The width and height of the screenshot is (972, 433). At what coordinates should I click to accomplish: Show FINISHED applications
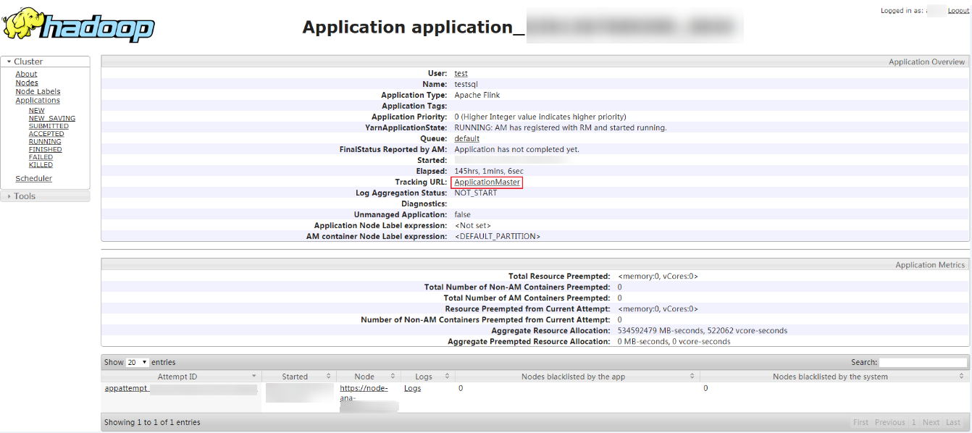click(x=45, y=149)
